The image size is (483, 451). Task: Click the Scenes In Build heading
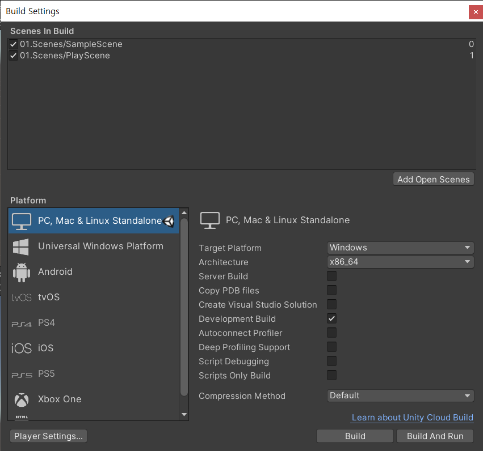point(42,31)
